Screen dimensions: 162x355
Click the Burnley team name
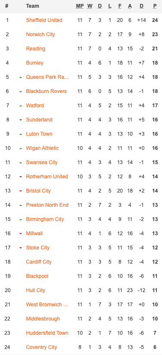(x=34, y=63)
